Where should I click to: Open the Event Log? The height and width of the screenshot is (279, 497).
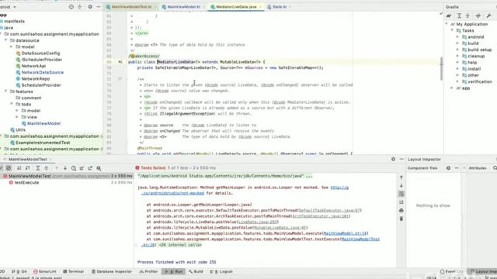pos(451,271)
